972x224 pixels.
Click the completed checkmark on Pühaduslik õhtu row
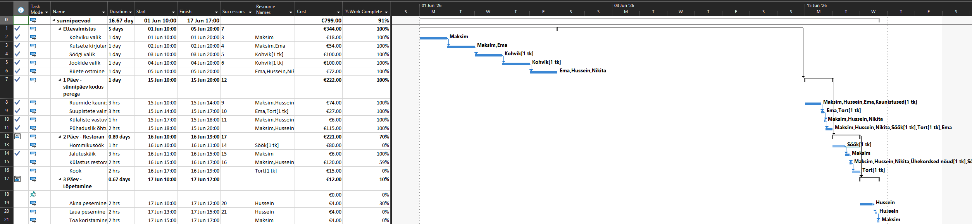click(17, 128)
